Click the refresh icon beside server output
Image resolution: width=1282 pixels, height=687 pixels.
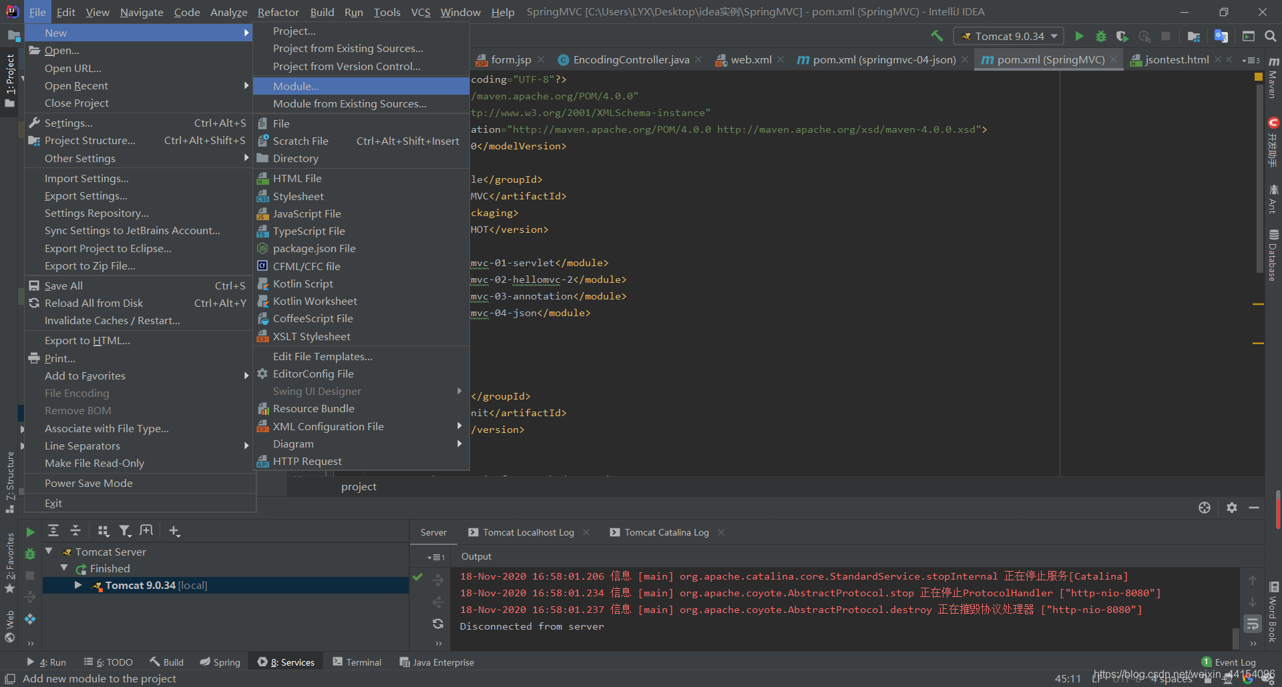(438, 624)
